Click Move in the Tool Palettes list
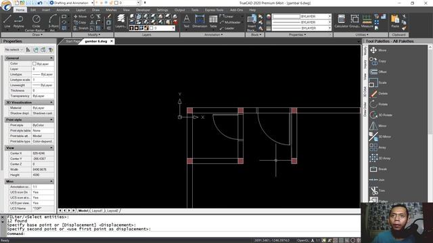The image size is (433, 243). (378, 50)
